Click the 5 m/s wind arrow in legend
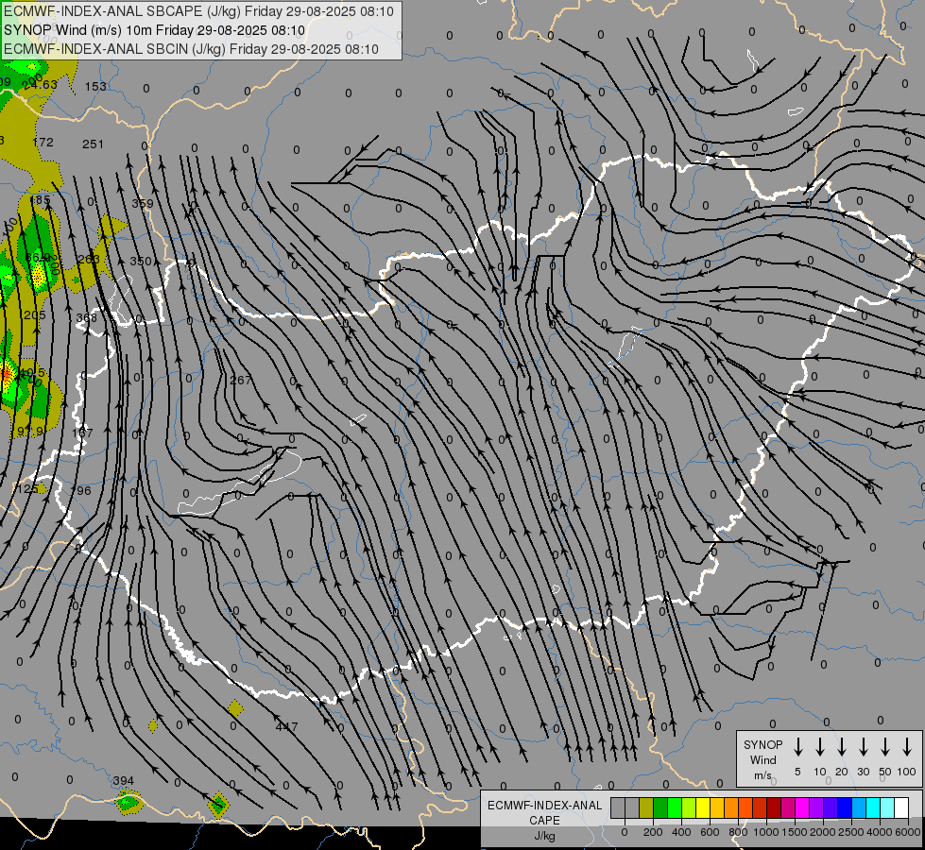This screenshot has width=925, height=850. coord(797,747)
